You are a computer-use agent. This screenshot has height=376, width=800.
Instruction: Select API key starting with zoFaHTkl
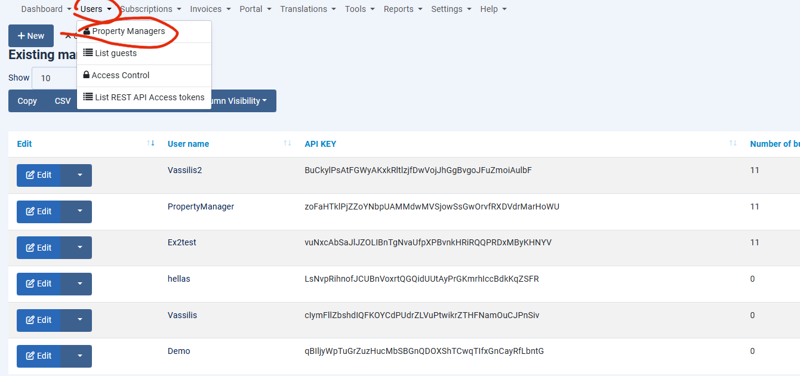(x=432, y=207)
